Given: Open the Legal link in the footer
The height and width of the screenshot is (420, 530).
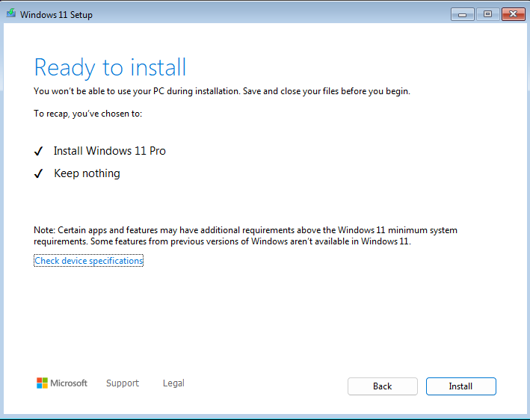Looking at the screenshot, I should coord(173,383).
